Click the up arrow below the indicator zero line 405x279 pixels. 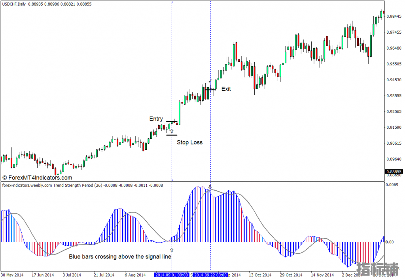pyautogui.click(x=172, y=250)
